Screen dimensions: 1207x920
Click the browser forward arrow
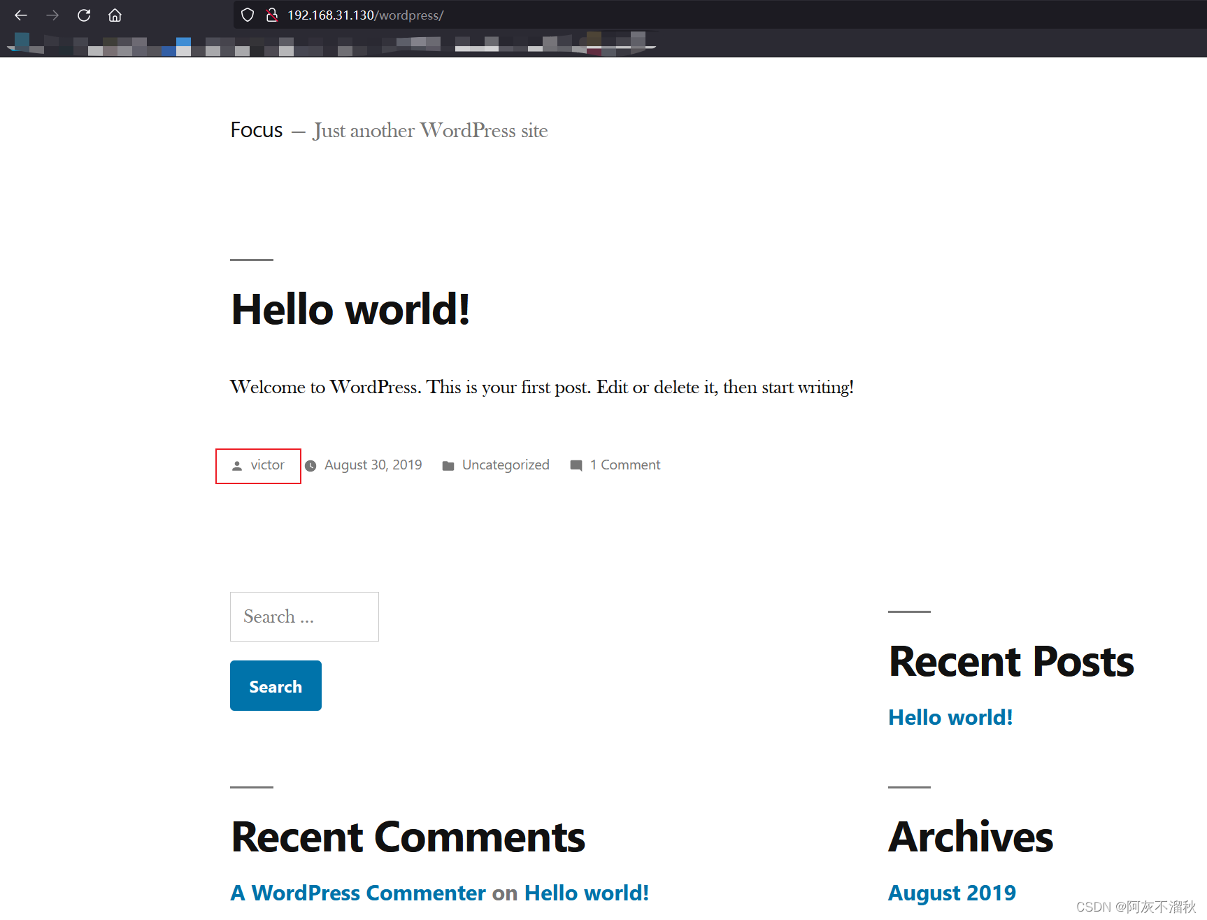click(x=52, y=15)
